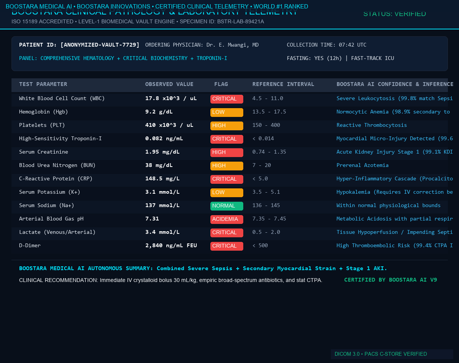Click the 38 mg/dL BUN value
The height and width of the screenshot is (363, 459).
(159, 165)
